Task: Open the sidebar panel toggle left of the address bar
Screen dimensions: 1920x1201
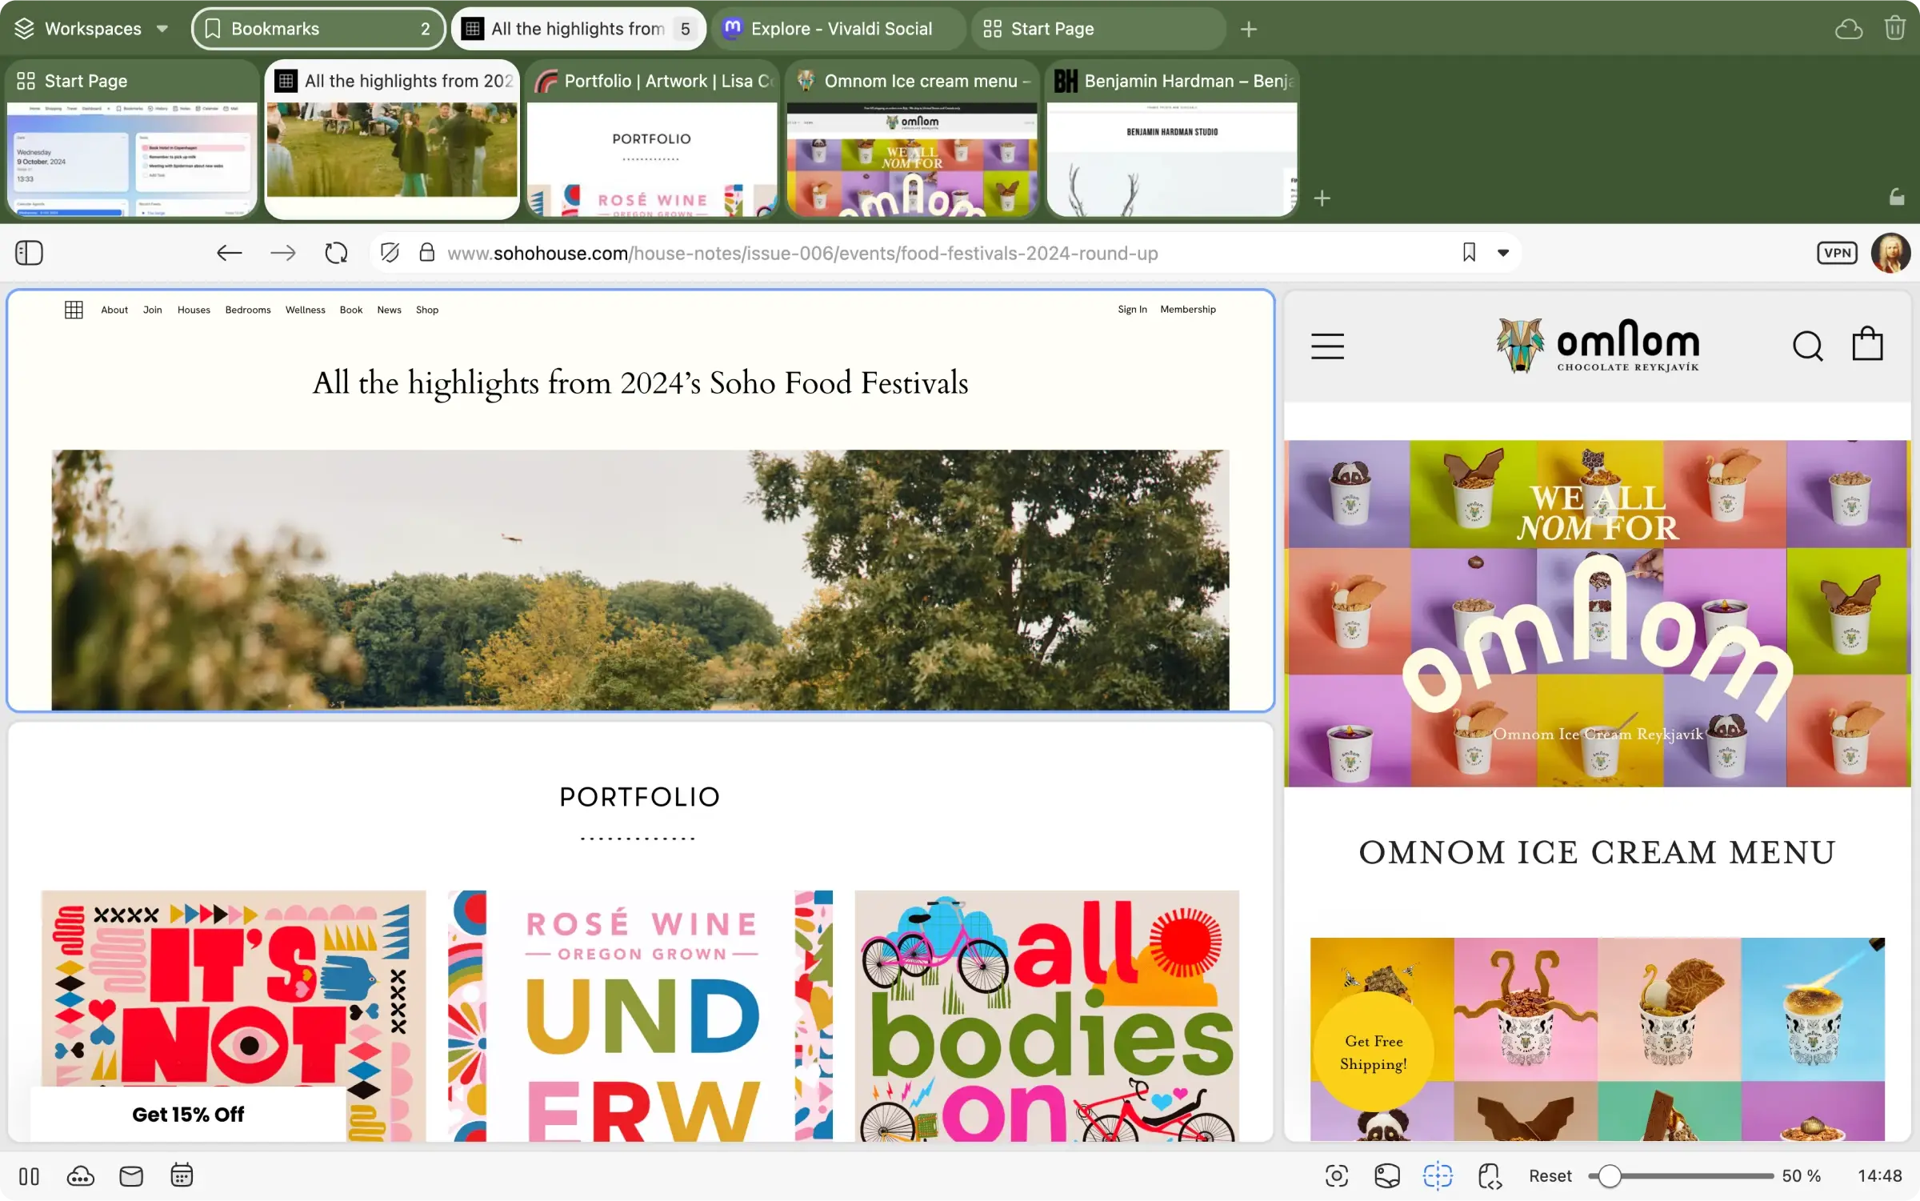Action: click(x=29, y=252)
